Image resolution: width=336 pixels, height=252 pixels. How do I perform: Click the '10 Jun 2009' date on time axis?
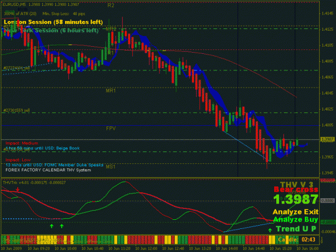(11, 248)
